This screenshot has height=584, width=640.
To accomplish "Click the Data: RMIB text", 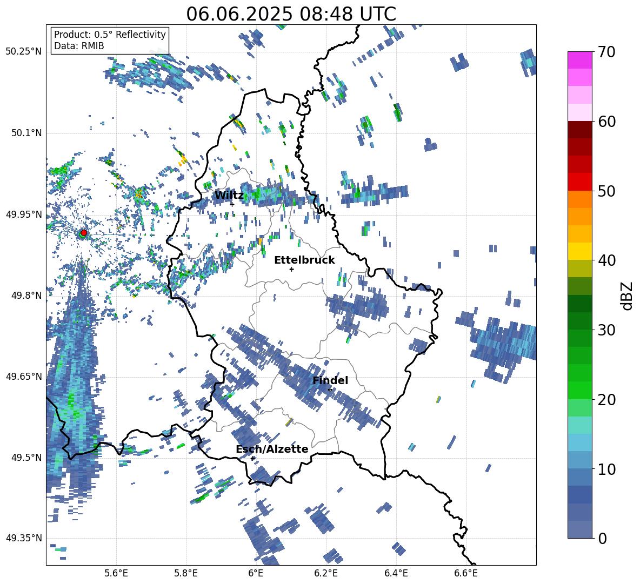I will coord(79,46).
